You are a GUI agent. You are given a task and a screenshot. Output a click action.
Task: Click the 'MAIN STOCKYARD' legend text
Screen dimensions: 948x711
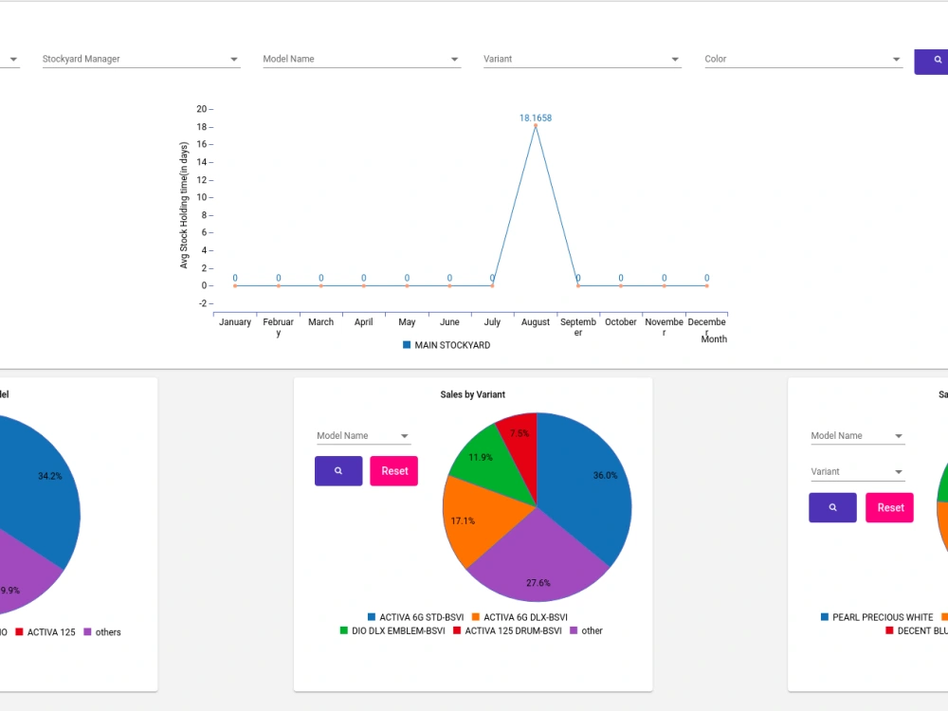click(x=452, y=345)
